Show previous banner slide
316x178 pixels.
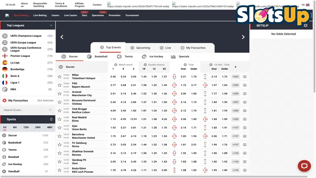62,37
